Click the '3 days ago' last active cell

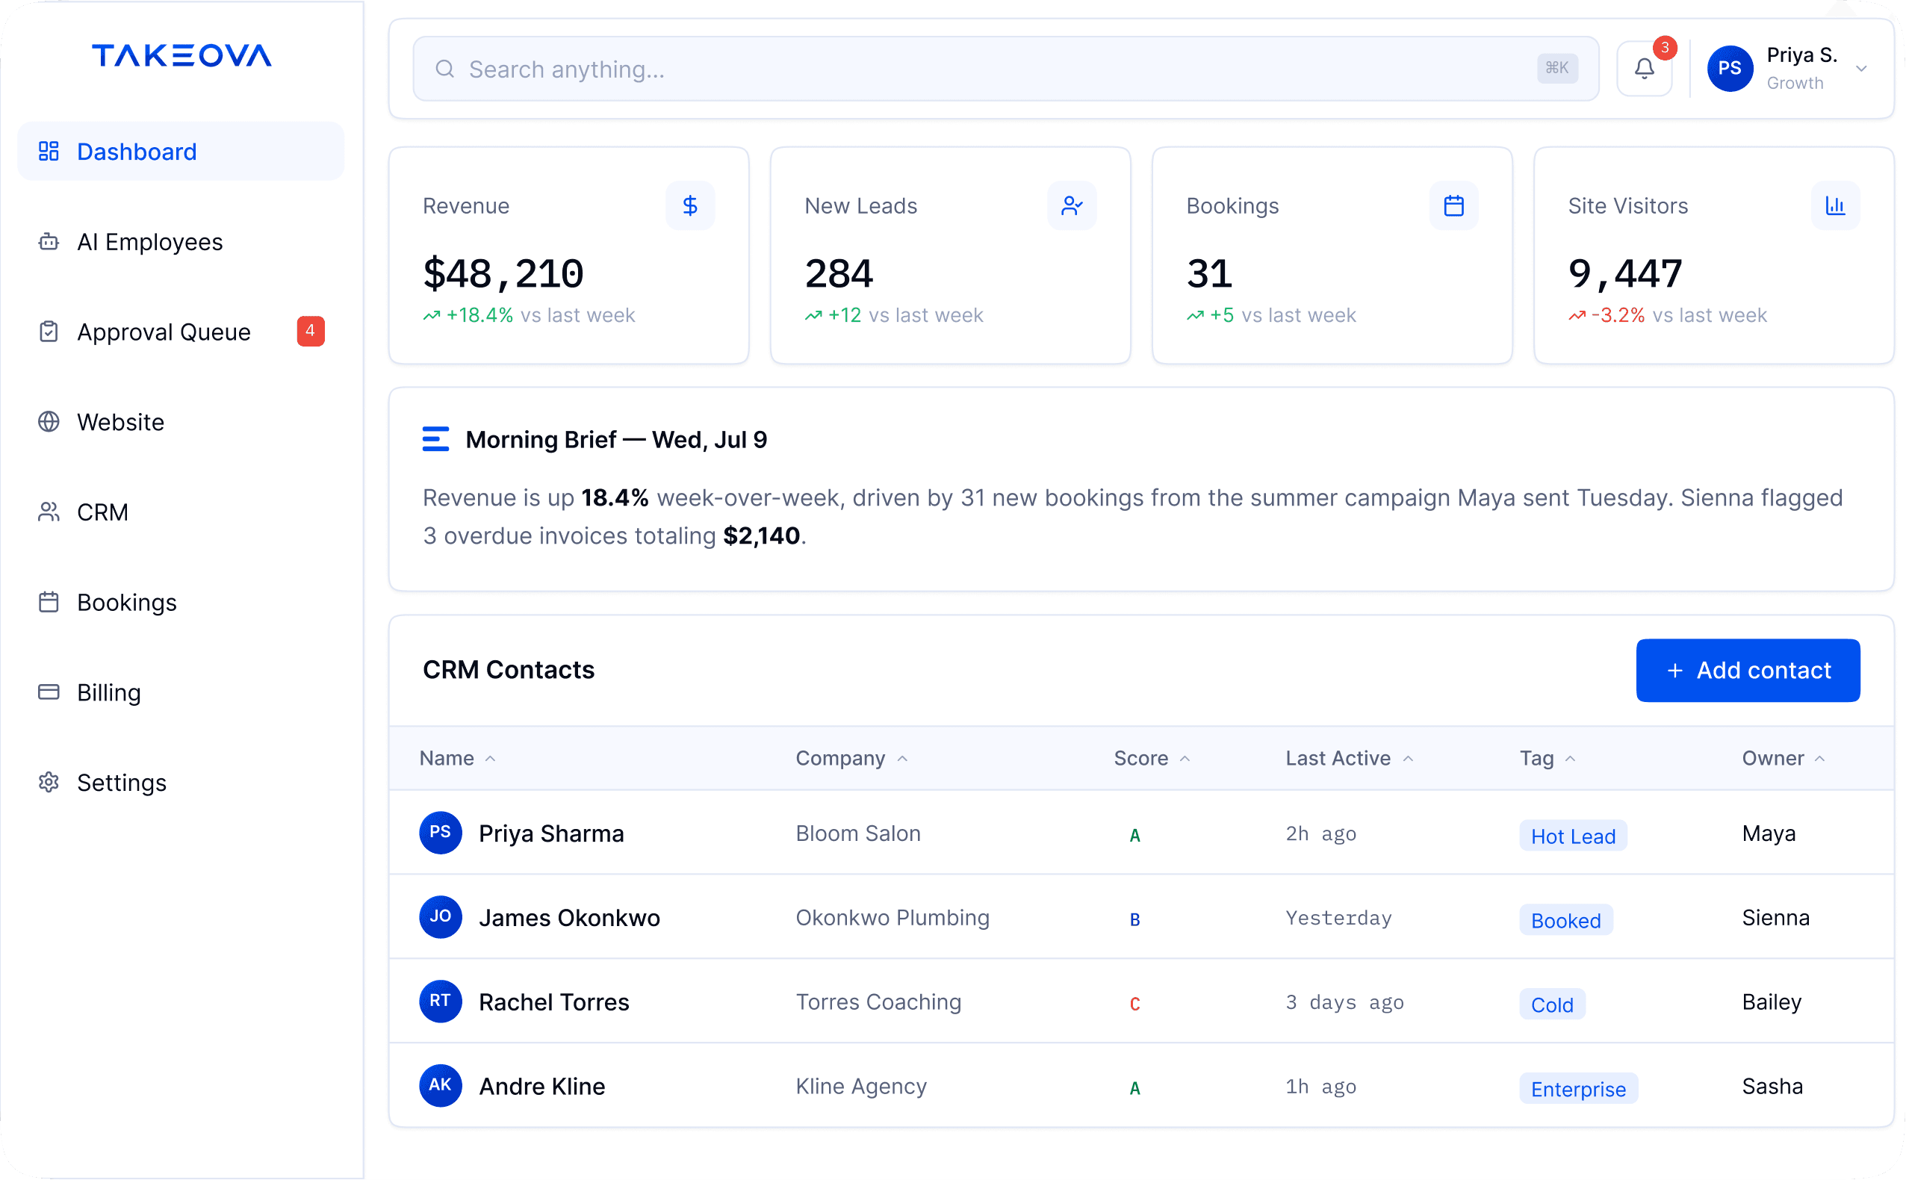[1344, 1002]
